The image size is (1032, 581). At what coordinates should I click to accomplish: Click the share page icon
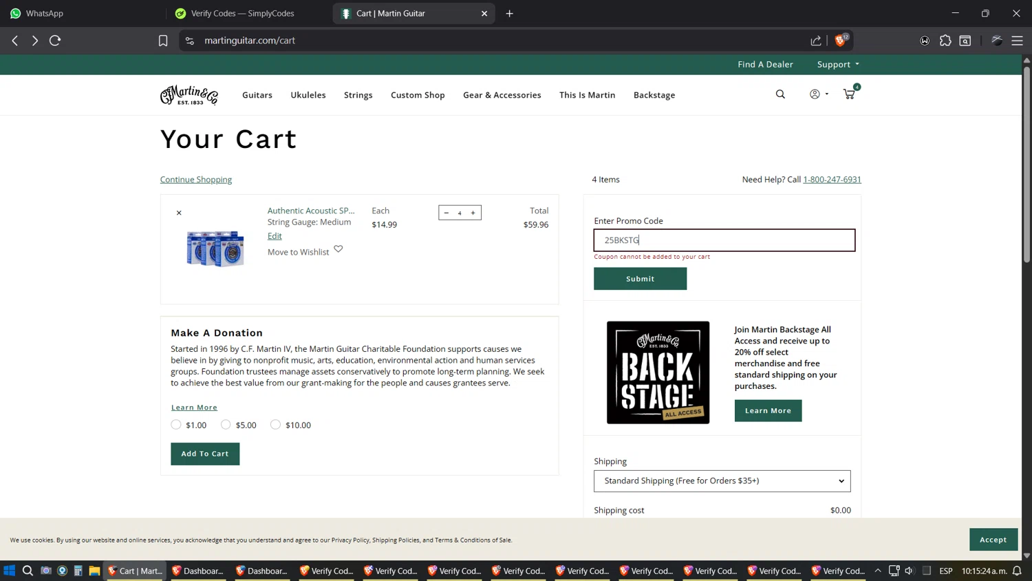pyautogui.click(x=816, y=41)
